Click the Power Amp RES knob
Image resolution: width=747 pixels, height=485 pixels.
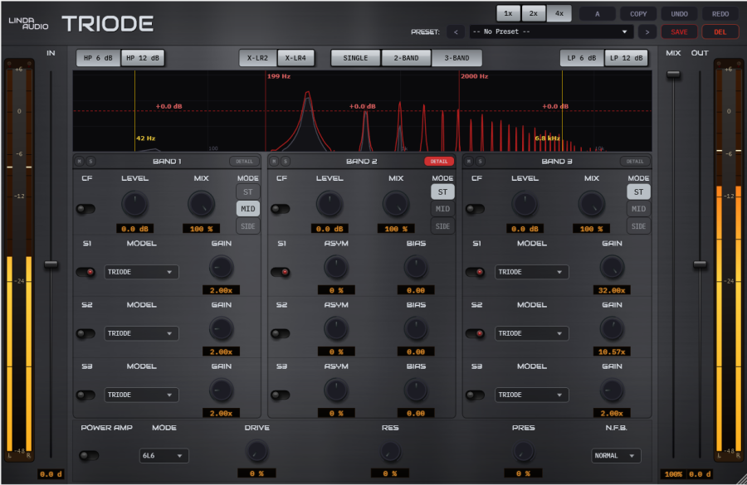click(390, 451)
